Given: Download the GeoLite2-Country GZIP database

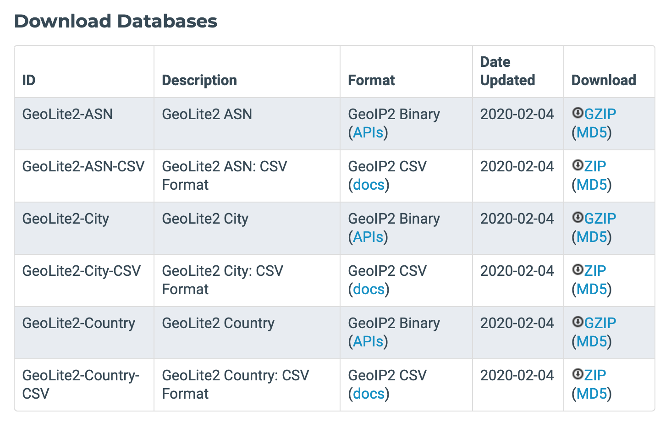Looking at the screenshot, I should click(x=600, y=323).
